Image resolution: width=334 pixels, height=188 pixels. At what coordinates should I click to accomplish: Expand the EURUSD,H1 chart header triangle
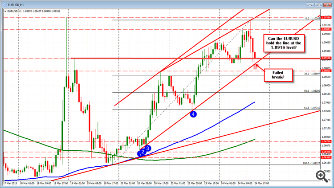tap(5, 11)
